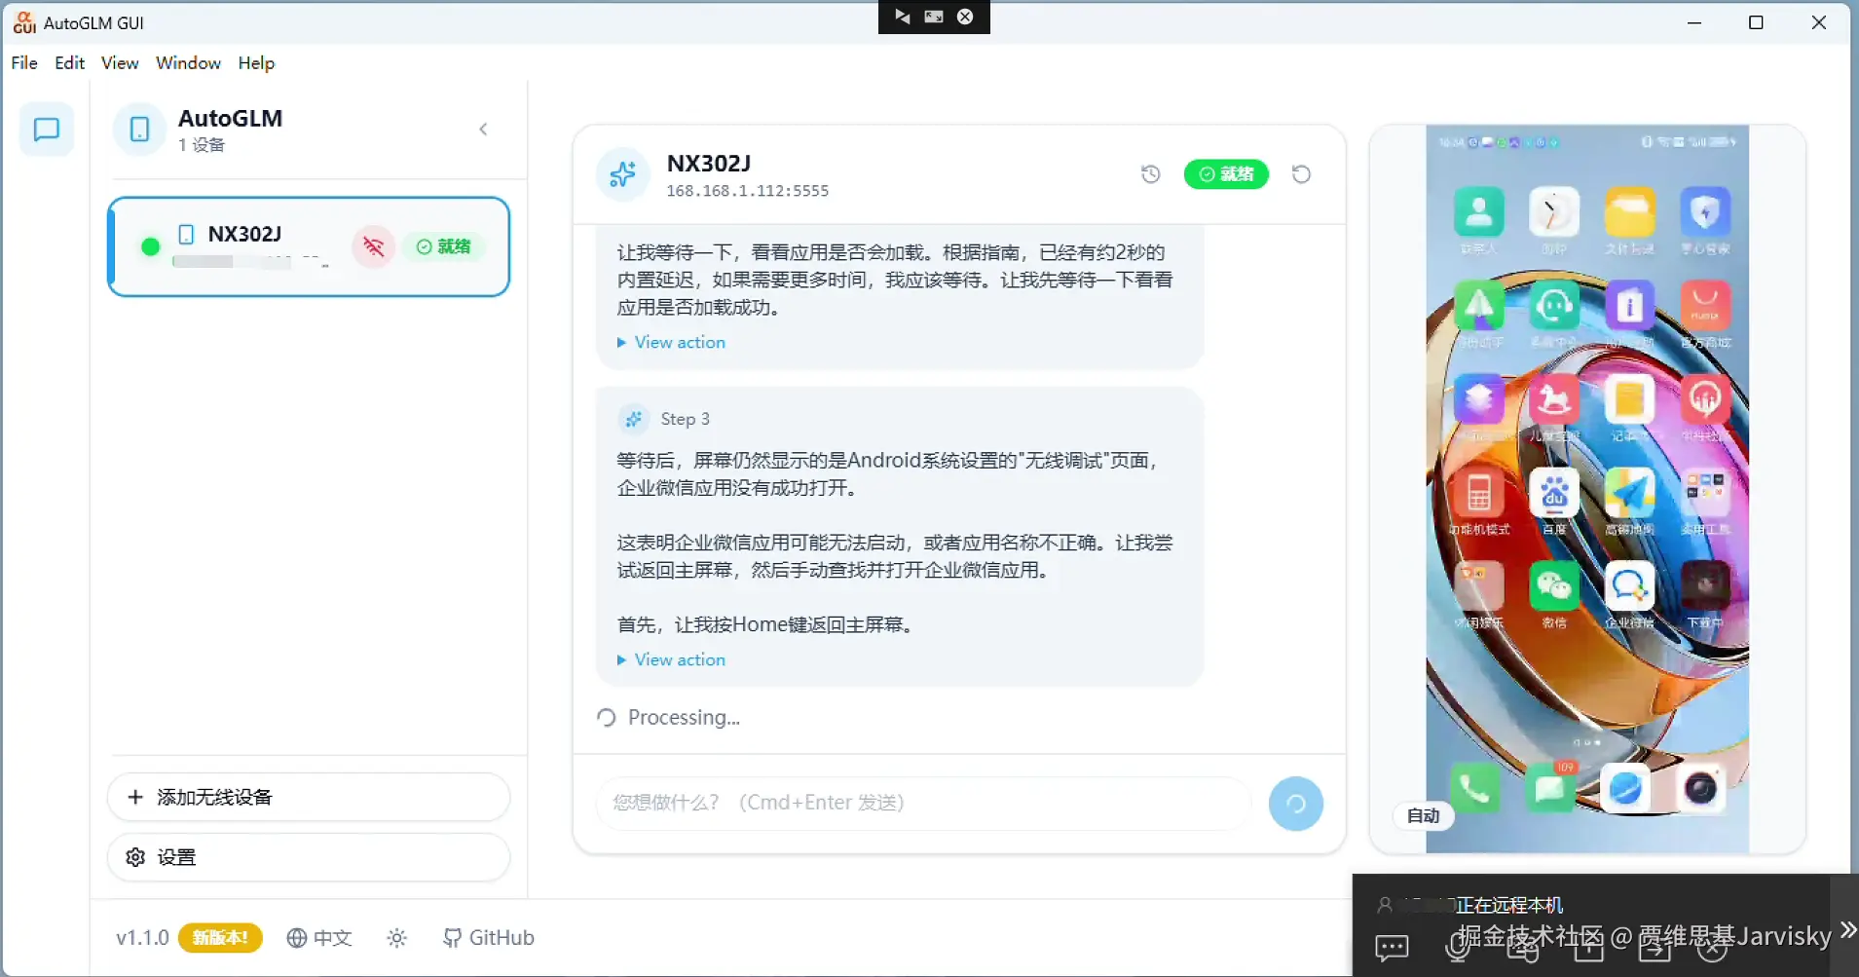Expand View action under the waiting step
The width and height of the screenshot is (1859, 977).
(671, 342)
